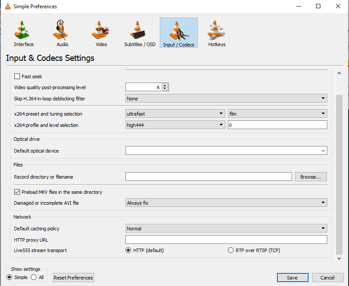This screenshot has height=286, width=349.
Task: Open the Damaged or incomplete AVI file dropdown
Action: (x=226, y=203)
